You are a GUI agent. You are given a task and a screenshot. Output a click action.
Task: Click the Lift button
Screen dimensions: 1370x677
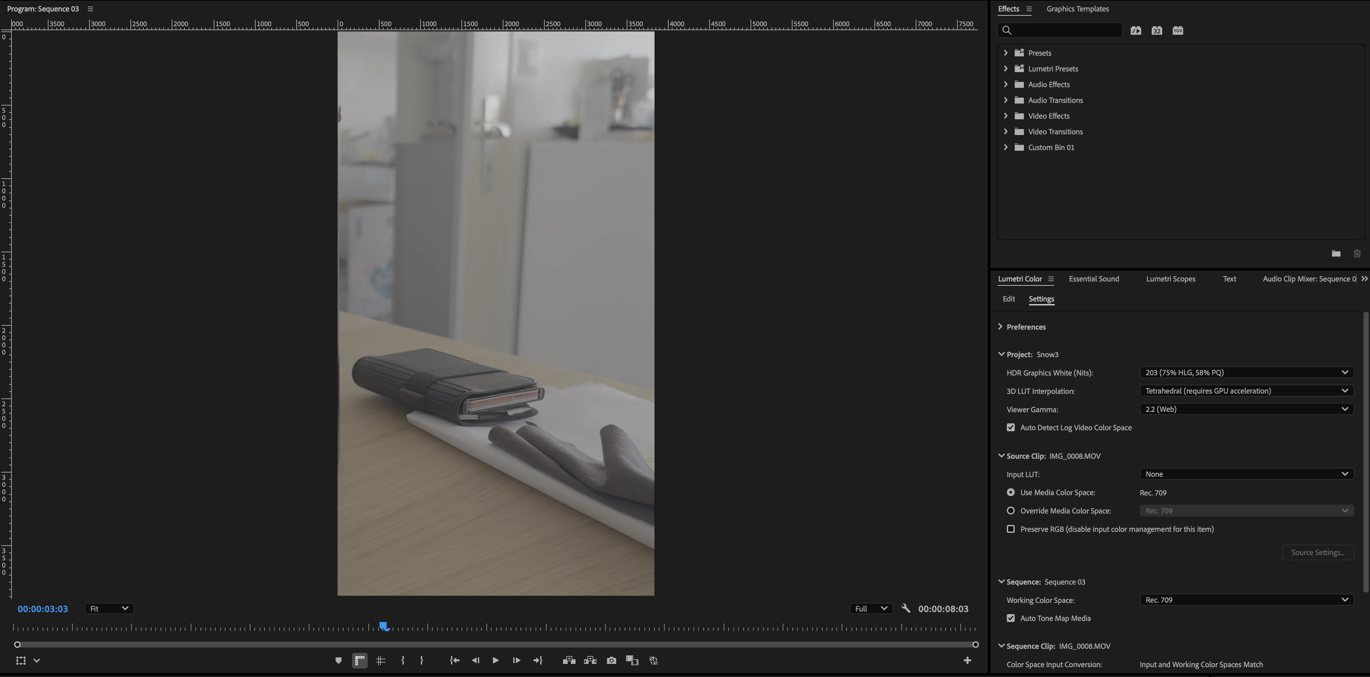click(x=569, y=661)
